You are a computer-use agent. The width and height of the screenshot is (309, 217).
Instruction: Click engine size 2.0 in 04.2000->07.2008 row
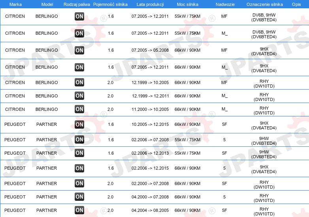click(110, 197)
